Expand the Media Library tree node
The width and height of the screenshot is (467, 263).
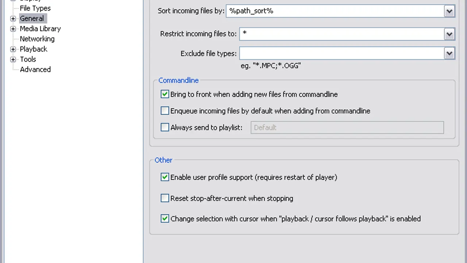pyautogui.click(x=13, y=29)
